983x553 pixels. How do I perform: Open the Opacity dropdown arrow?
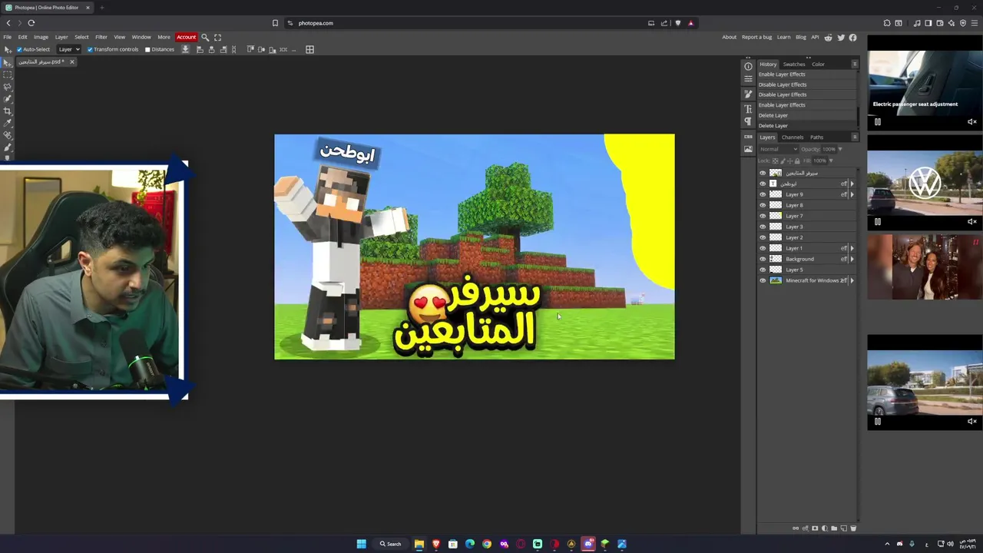pos(839,149)
